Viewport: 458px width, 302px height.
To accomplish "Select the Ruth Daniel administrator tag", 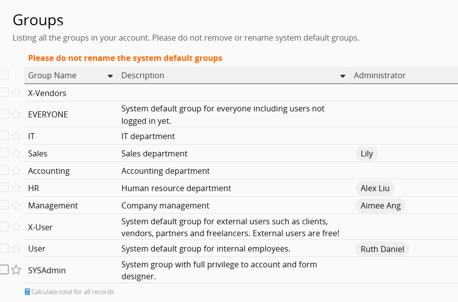I will pos(382,249).
